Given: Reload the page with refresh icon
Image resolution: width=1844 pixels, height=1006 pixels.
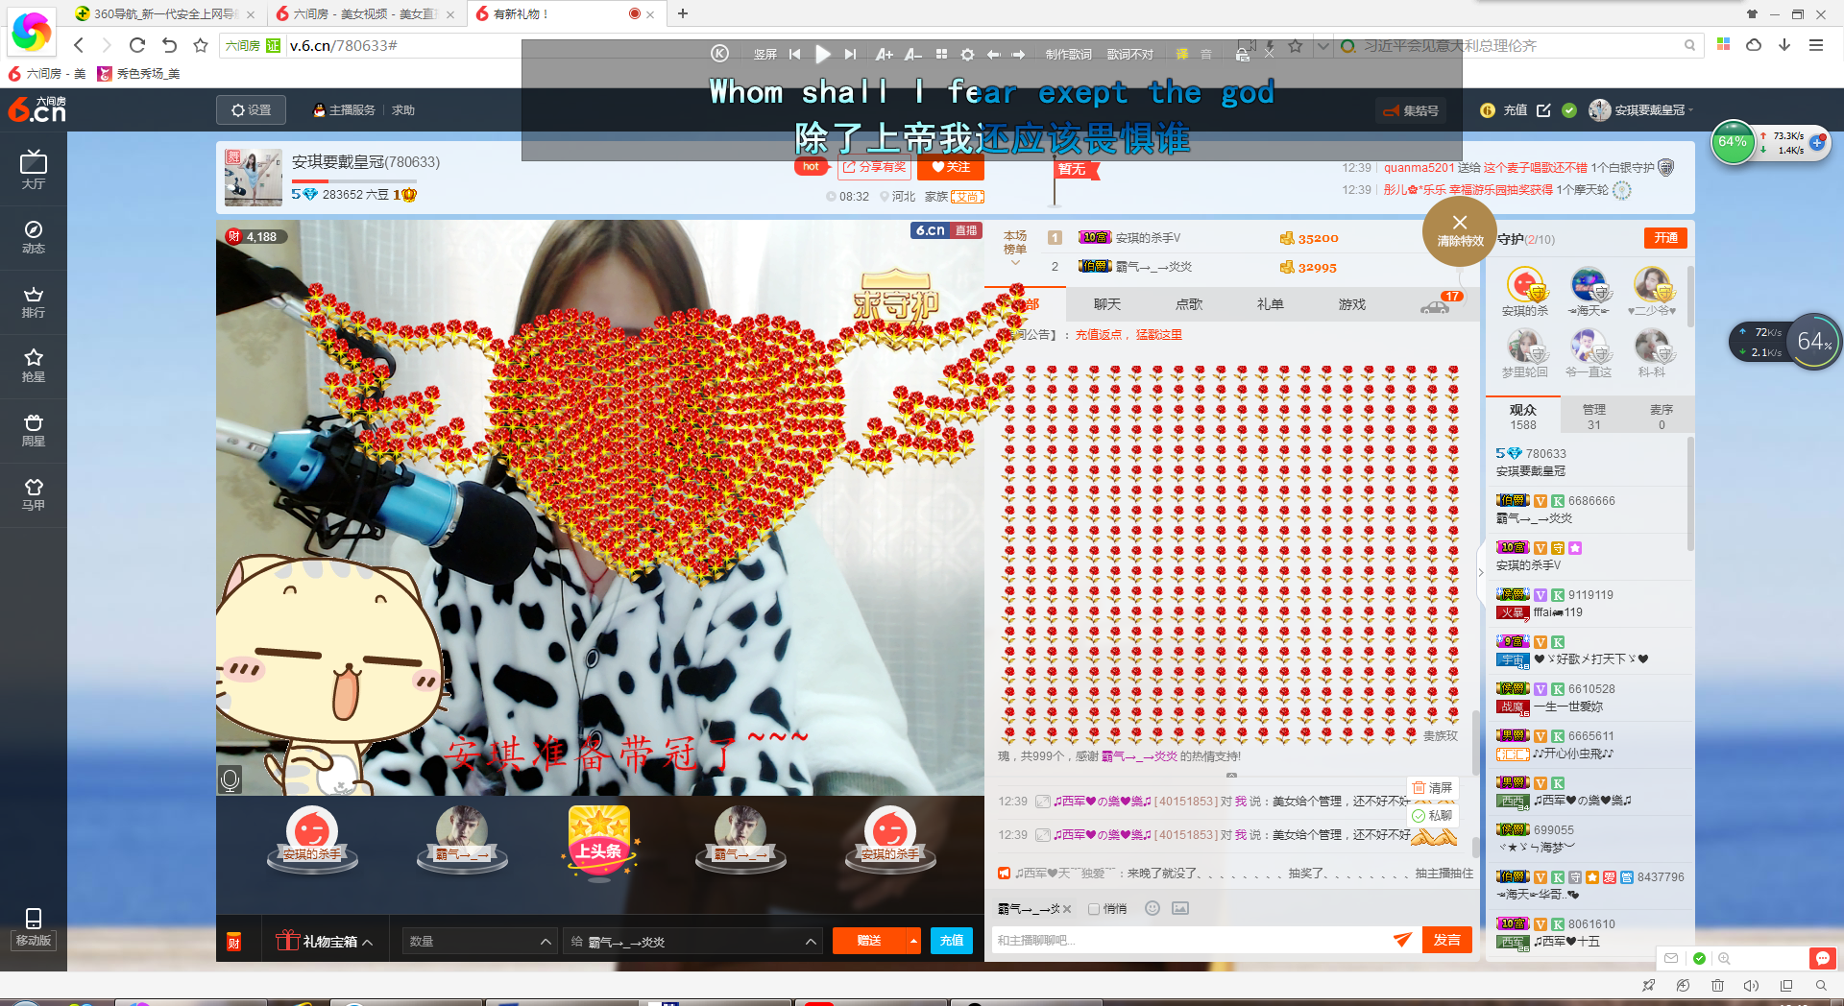Looking at the screenshot, I should [x=137, y=45].
